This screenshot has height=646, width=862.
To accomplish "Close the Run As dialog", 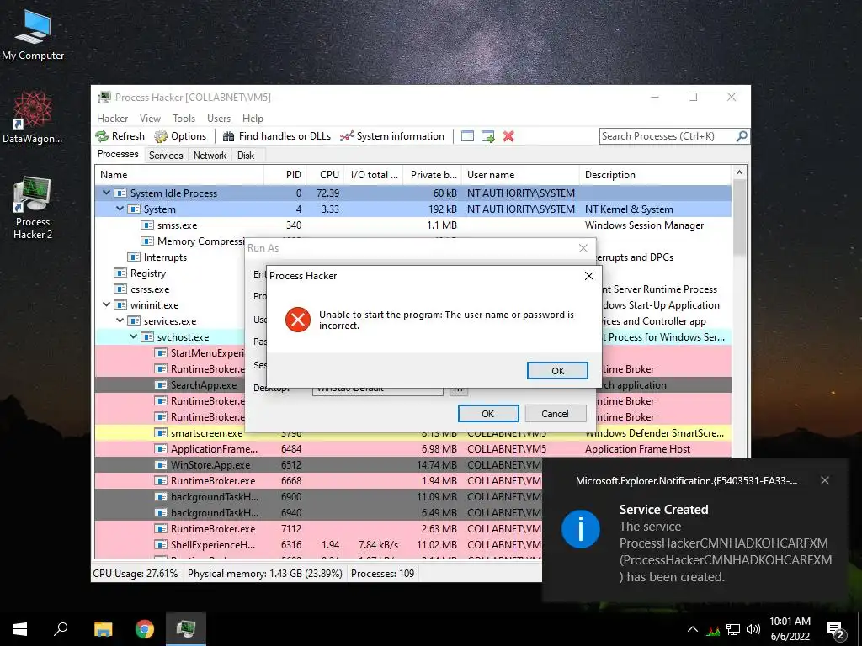I will (583, 248).
